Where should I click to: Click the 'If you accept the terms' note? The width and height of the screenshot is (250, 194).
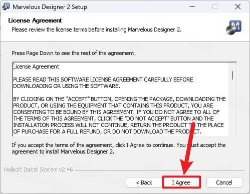tap(119, 148)
